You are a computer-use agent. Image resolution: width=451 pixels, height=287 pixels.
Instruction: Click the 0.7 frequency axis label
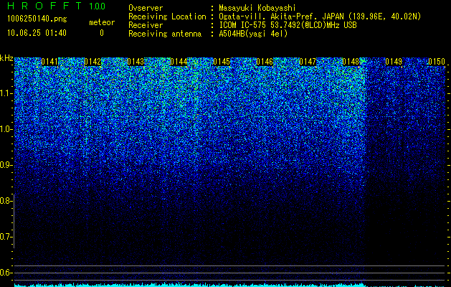[6, 237]
